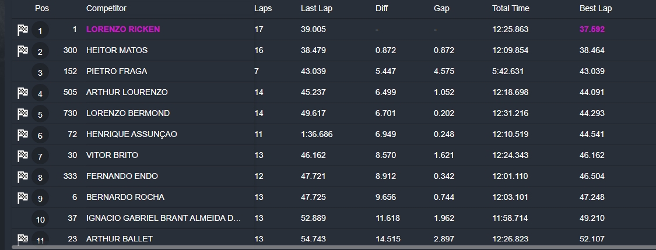The width and height of the screenshot is (656, 250).
Task: Select Lorenzo Ricken's purple best lap 37.592
Action: coord(592,29)
